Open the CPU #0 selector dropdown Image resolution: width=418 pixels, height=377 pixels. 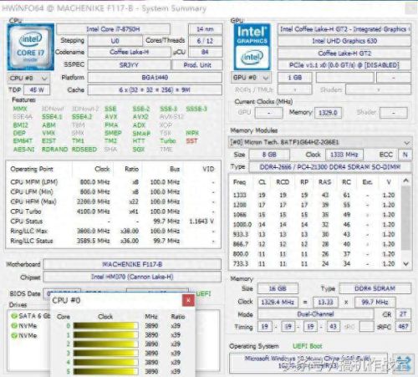[x=28, y=78]
